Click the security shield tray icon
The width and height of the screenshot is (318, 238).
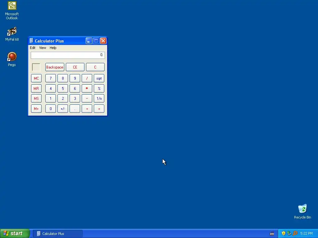(284, 233)
